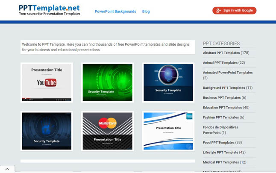Expand the bottom-left upward chevron panel
This screenshot has height=173, width=276.
pyautogui.click(x=7, y=169)
